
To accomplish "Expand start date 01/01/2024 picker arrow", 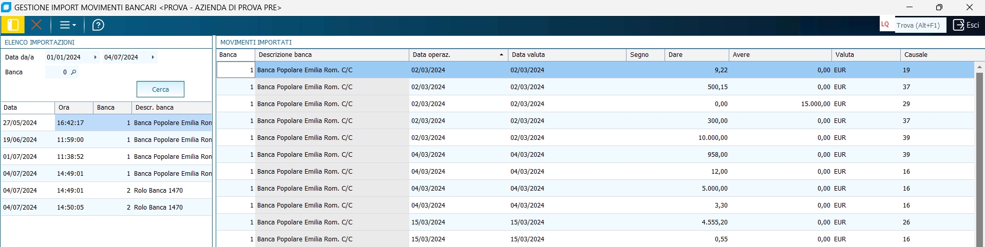I will [95, 57].
